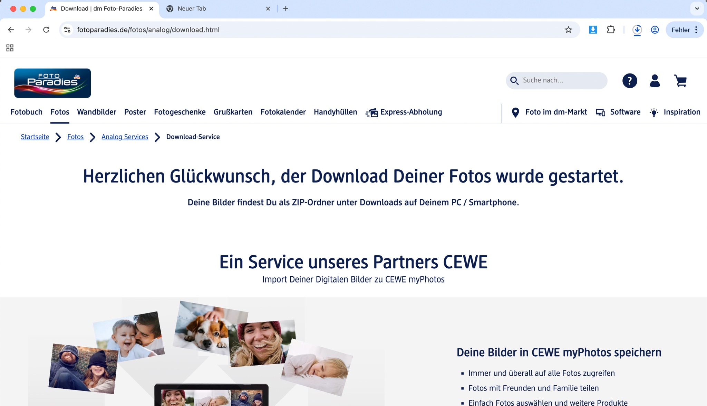Click the browser forward arrow
707x406 pixels.
(x=28, y=30)
